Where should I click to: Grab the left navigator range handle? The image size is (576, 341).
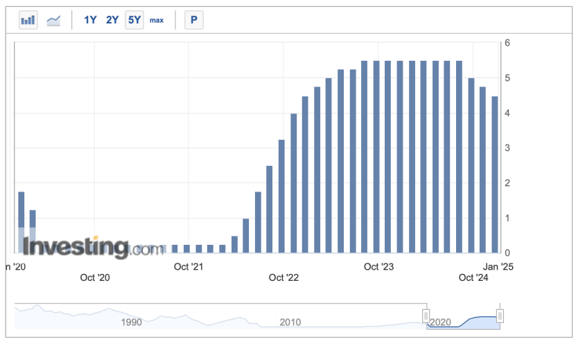pos(426,316)
